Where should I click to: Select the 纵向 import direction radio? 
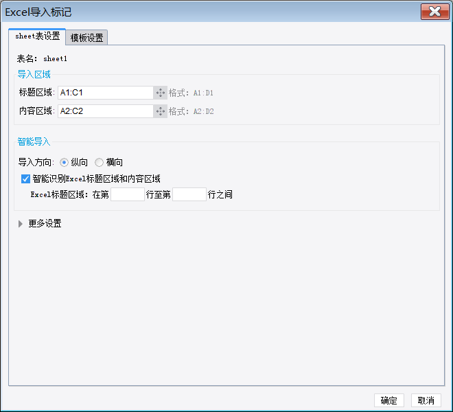(64, 163)
